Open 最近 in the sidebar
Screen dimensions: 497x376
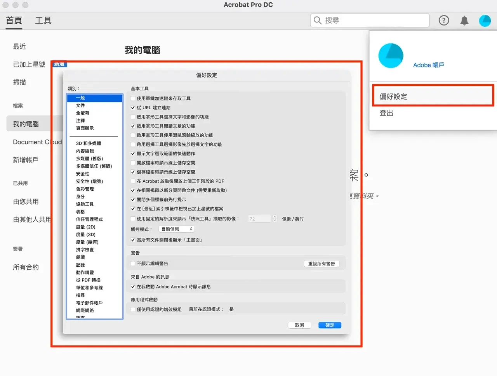point(19,47)
